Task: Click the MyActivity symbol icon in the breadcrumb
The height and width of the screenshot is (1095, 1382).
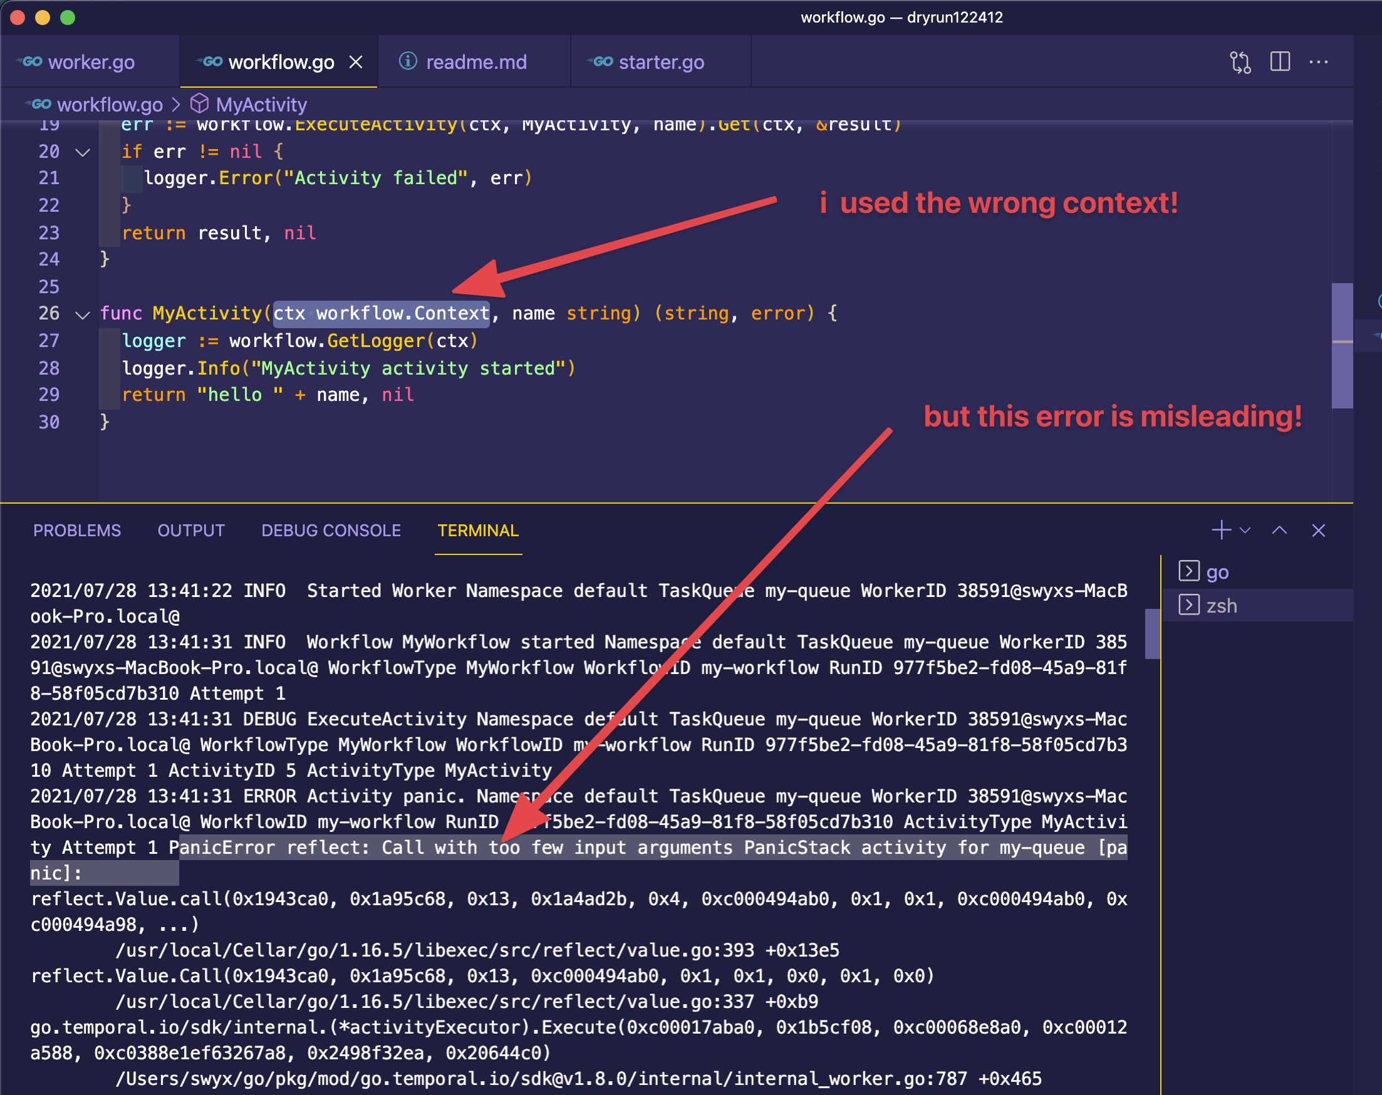Action: pos(200,104)
